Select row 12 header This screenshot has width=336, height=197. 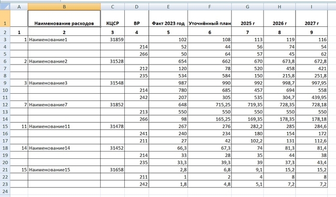5,105
